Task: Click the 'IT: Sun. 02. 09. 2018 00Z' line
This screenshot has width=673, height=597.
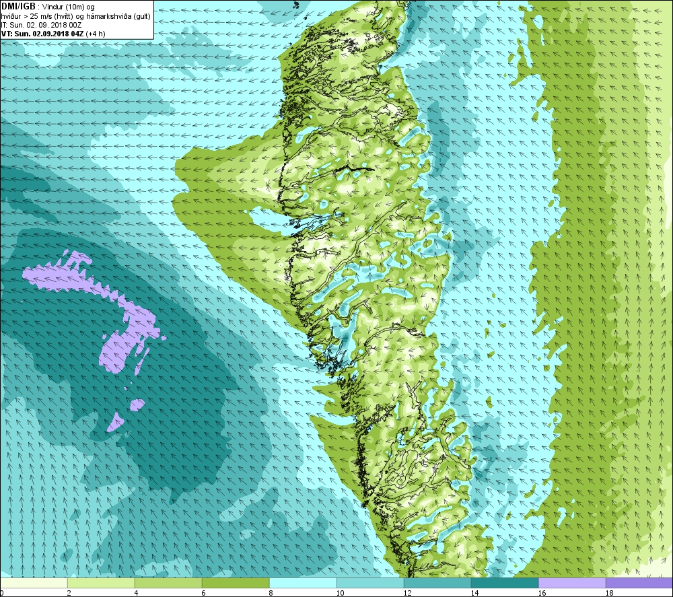Action: coord(42,25)
